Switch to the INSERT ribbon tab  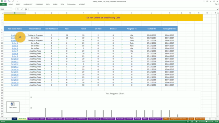coord(18,4)
